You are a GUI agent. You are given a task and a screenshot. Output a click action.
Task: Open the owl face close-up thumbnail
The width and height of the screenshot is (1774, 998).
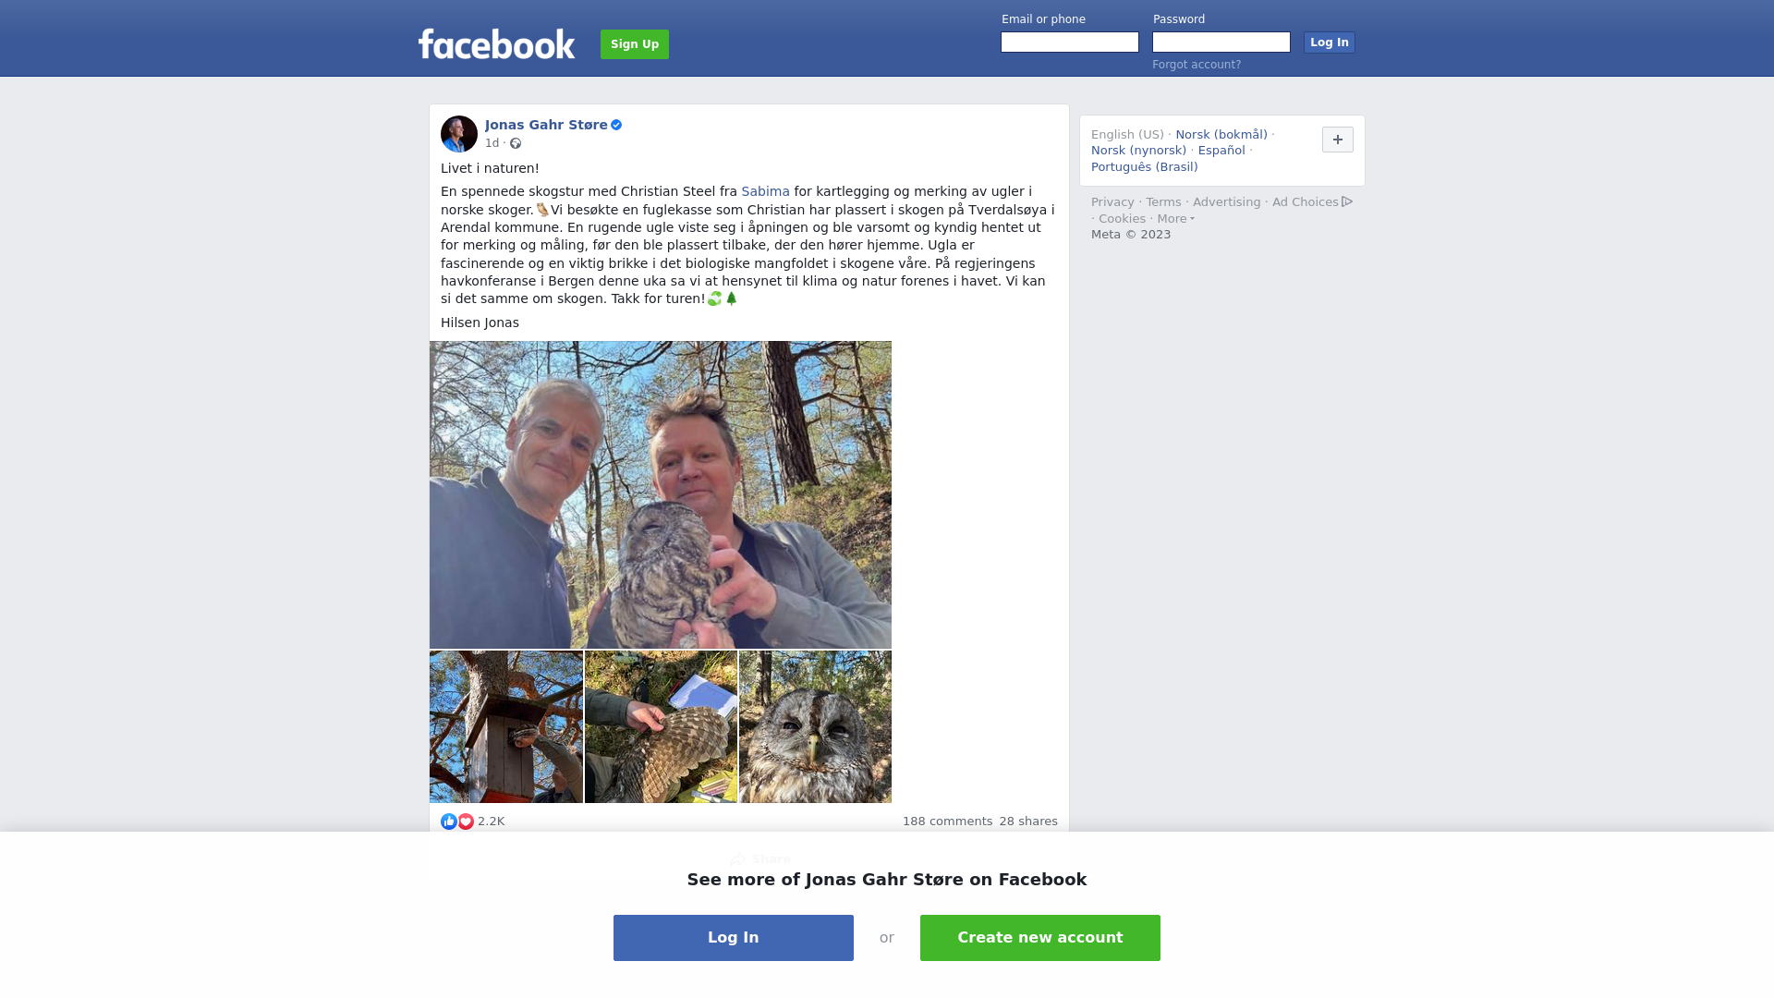click(815, 727)
